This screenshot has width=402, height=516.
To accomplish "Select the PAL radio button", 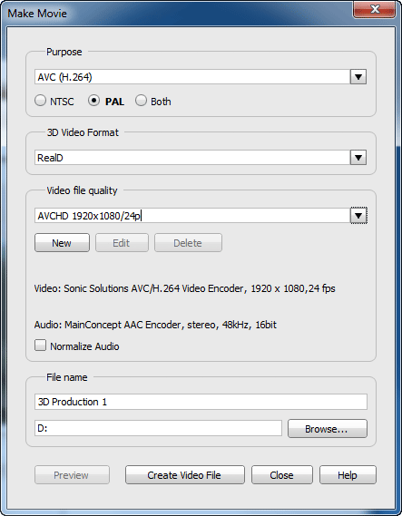I will [93, 101].
